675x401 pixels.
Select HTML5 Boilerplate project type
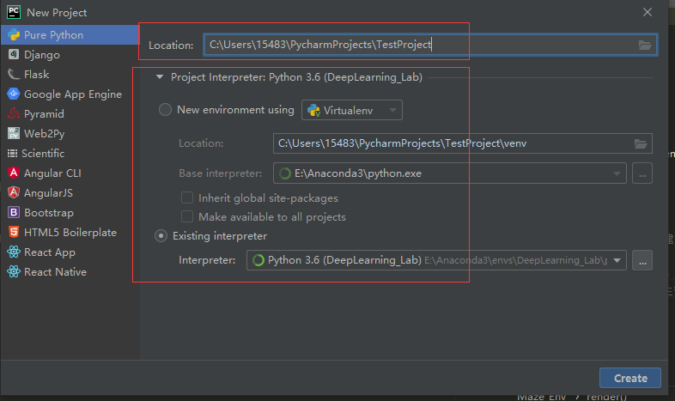pos(70,233)
